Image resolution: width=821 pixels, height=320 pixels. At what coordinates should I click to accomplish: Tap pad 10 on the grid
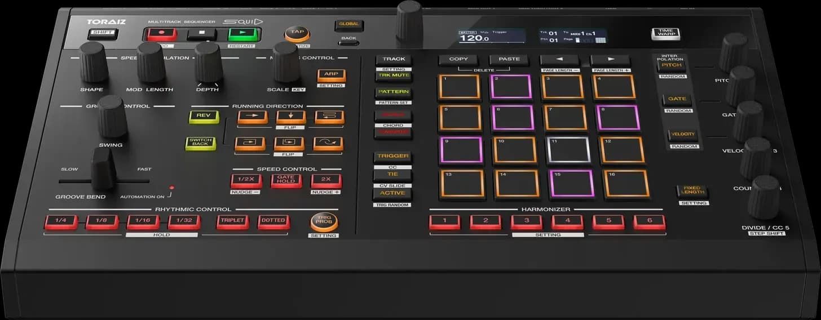[515, 149]
